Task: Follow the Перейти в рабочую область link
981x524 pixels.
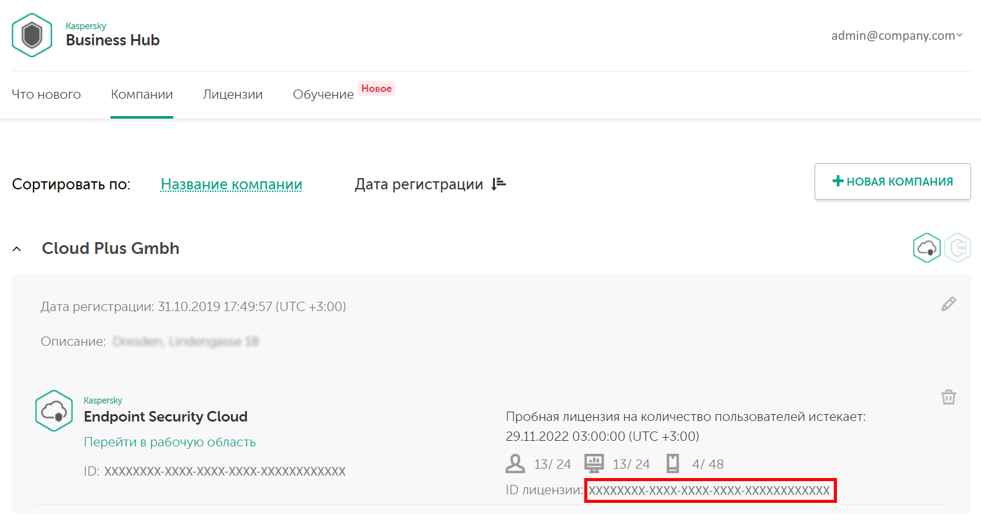Action: (170, 442)
